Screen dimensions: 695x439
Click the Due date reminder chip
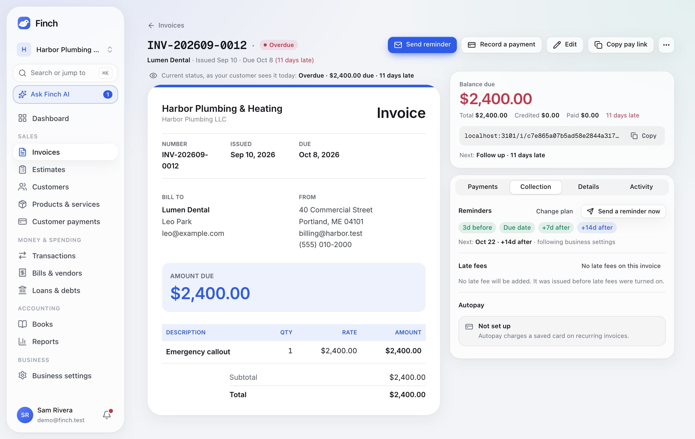click(517, 227)
